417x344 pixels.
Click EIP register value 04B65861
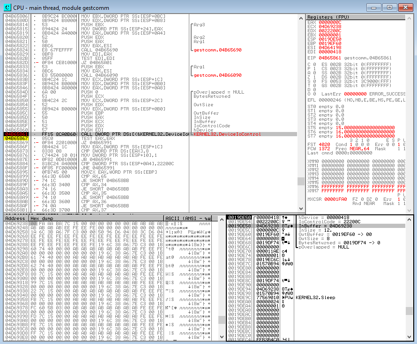330,58
